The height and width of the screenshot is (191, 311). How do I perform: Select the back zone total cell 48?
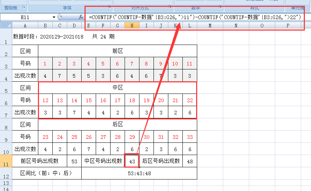pyautogui.click(x=190, y=161)
